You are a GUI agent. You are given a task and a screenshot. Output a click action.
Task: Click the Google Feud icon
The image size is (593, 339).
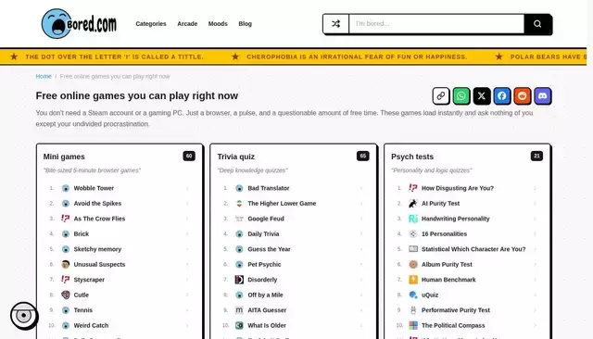(x=239, y=219)
